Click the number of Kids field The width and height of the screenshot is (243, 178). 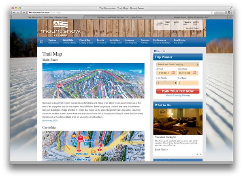click(188, 83)
